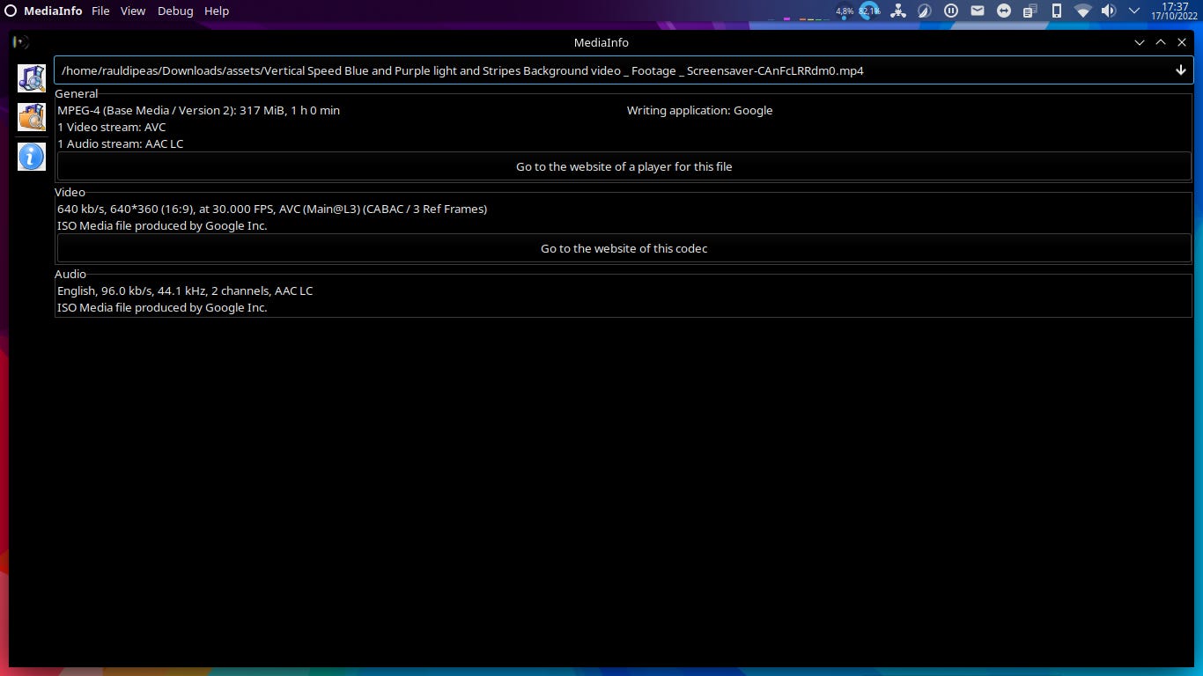The height and width of the screenshot is (676, 1203).
Task: Open the Wi-Fi network tray icon
Action: click(1082, 11)
